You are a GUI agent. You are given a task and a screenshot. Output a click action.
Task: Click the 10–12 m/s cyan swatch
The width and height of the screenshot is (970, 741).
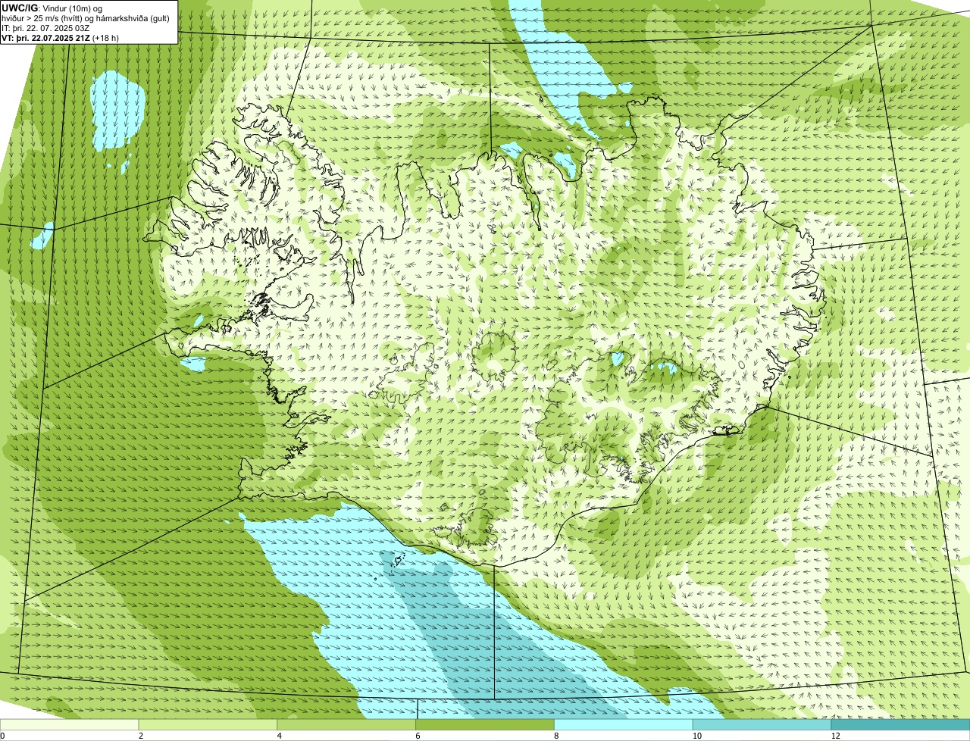(762, 724)
